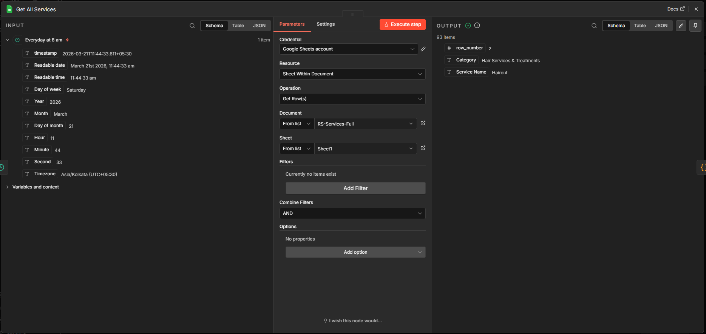Viewport: 706px width, 334px height.
Task: Switch input view to Table
Action: tap(238, 26)
